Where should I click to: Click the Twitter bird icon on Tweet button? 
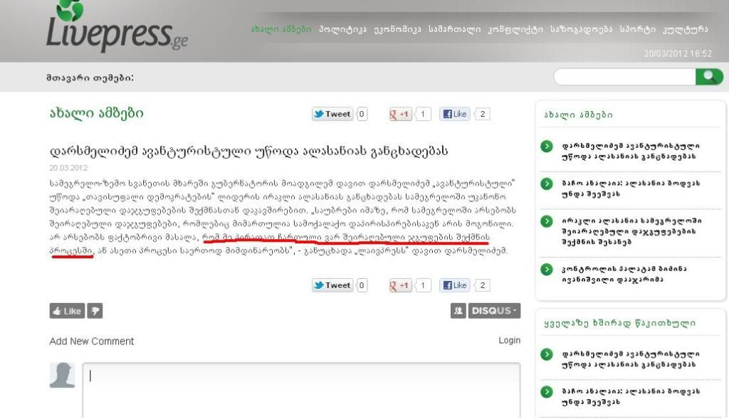click(320, 113)
